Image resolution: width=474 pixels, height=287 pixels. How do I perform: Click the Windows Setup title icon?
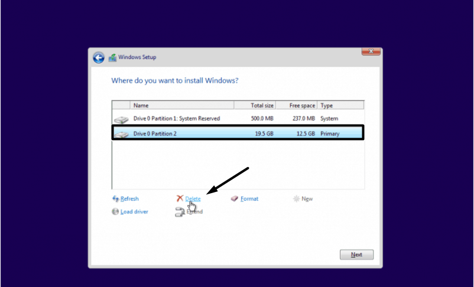point(112,57)
